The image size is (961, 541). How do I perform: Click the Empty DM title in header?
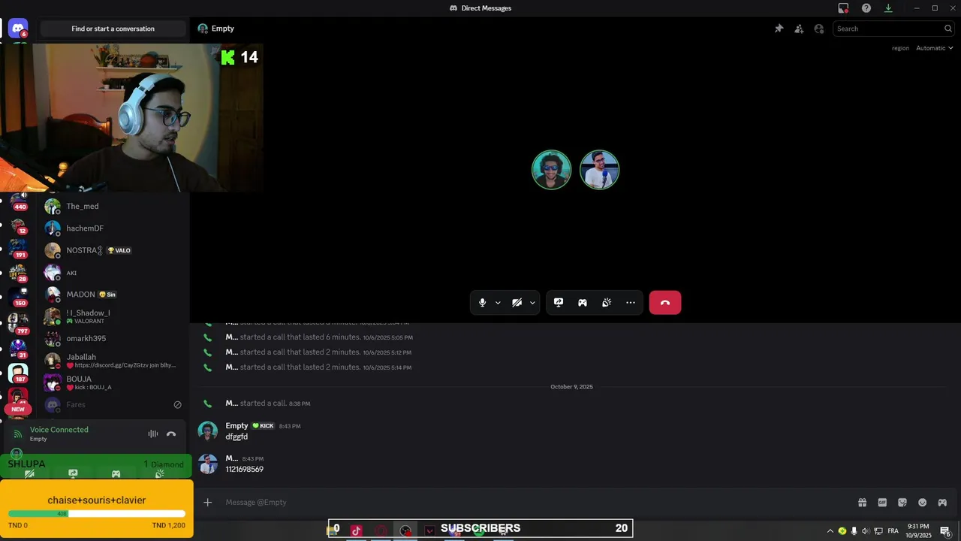click(223, 29)
